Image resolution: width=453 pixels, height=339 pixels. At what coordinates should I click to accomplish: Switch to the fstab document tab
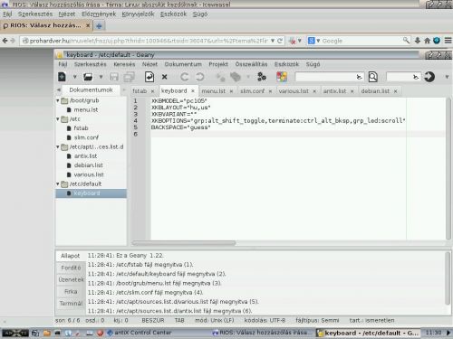tap(140, 91)
